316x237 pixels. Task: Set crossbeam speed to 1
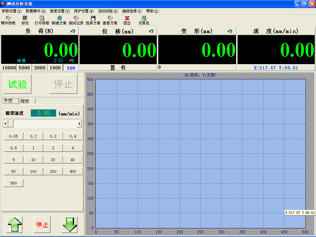point(33,148)
